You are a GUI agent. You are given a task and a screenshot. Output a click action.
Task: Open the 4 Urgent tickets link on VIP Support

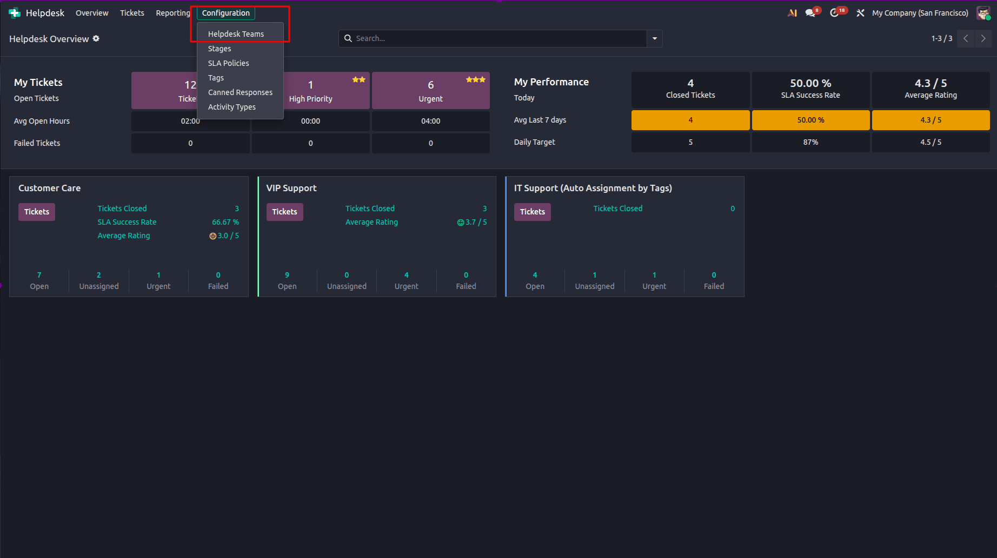click(x=407, y=280)
